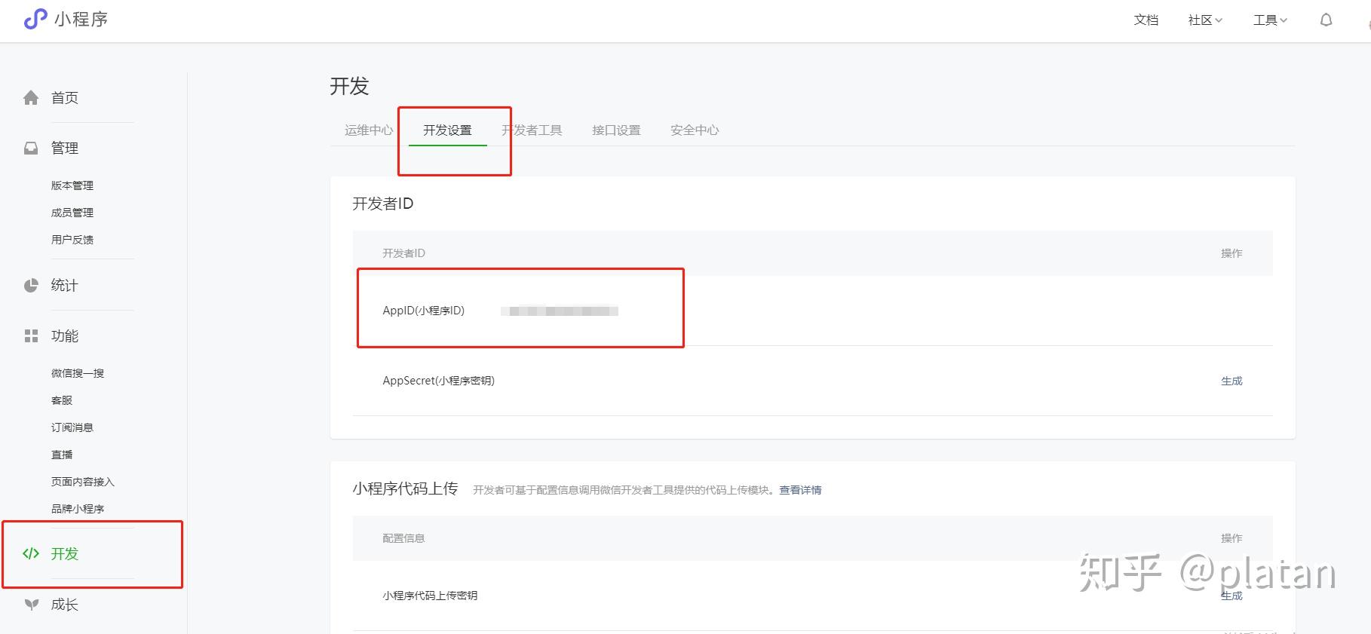Open notifications via the bell icon
Viewport: 1371px width, 634px height.
(x=1326, y=20)
